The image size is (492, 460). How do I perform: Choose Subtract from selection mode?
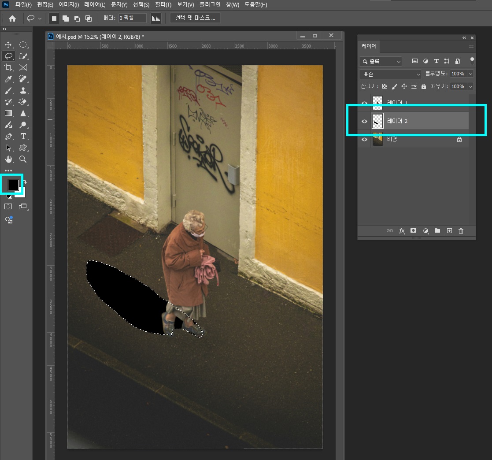77,19
